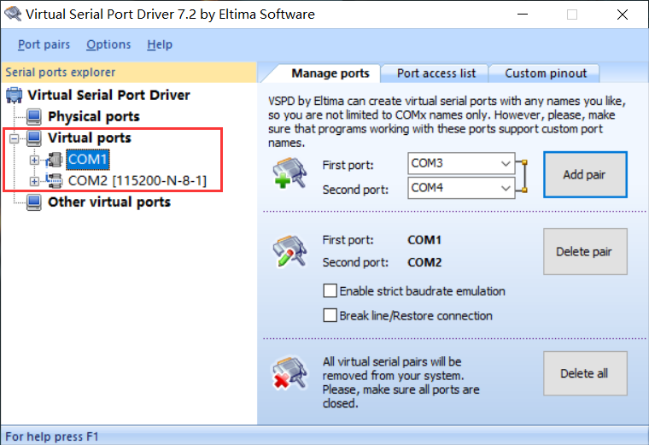
Task: Open the Second port COM4 dropdown
Action: coord(505,188)
